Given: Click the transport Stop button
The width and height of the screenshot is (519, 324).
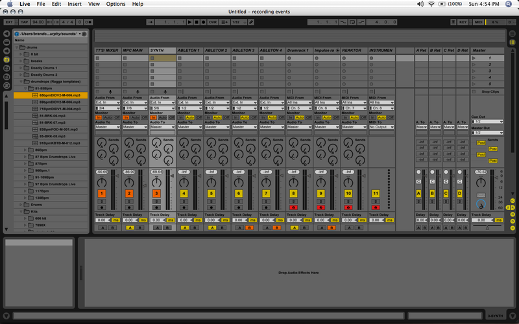Looking at the screenshot, I should click(197, 22).
